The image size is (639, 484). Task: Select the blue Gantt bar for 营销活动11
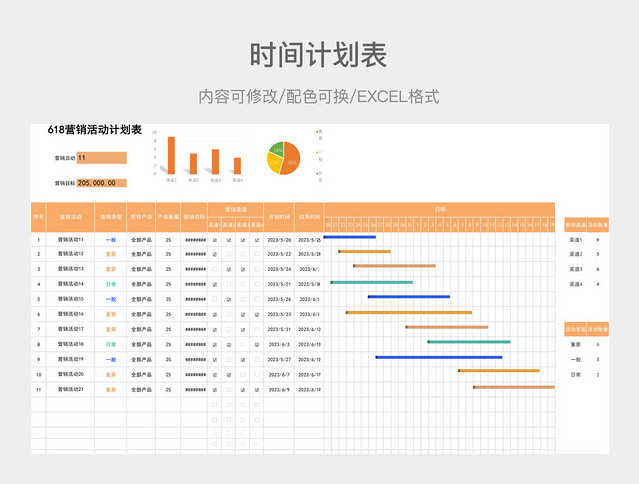point(350,237)
